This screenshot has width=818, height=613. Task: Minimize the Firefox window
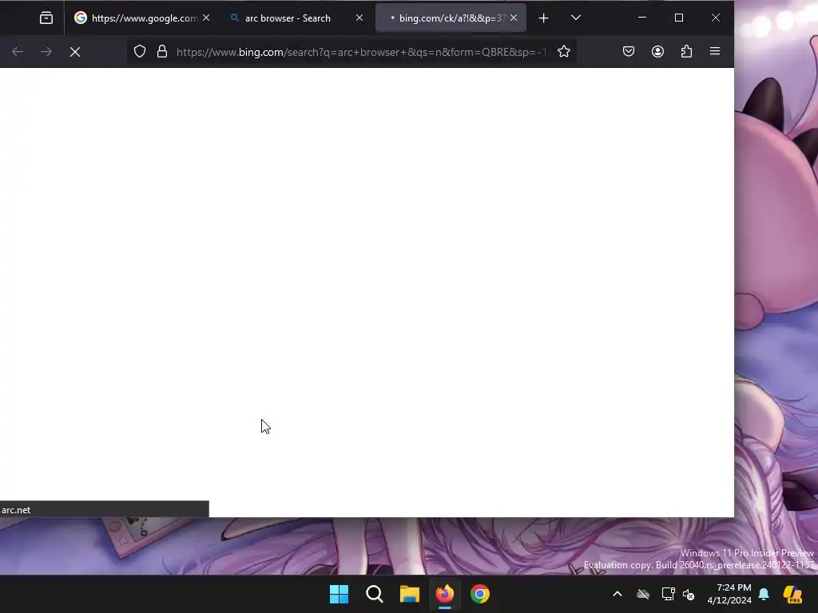coord(642,18)
